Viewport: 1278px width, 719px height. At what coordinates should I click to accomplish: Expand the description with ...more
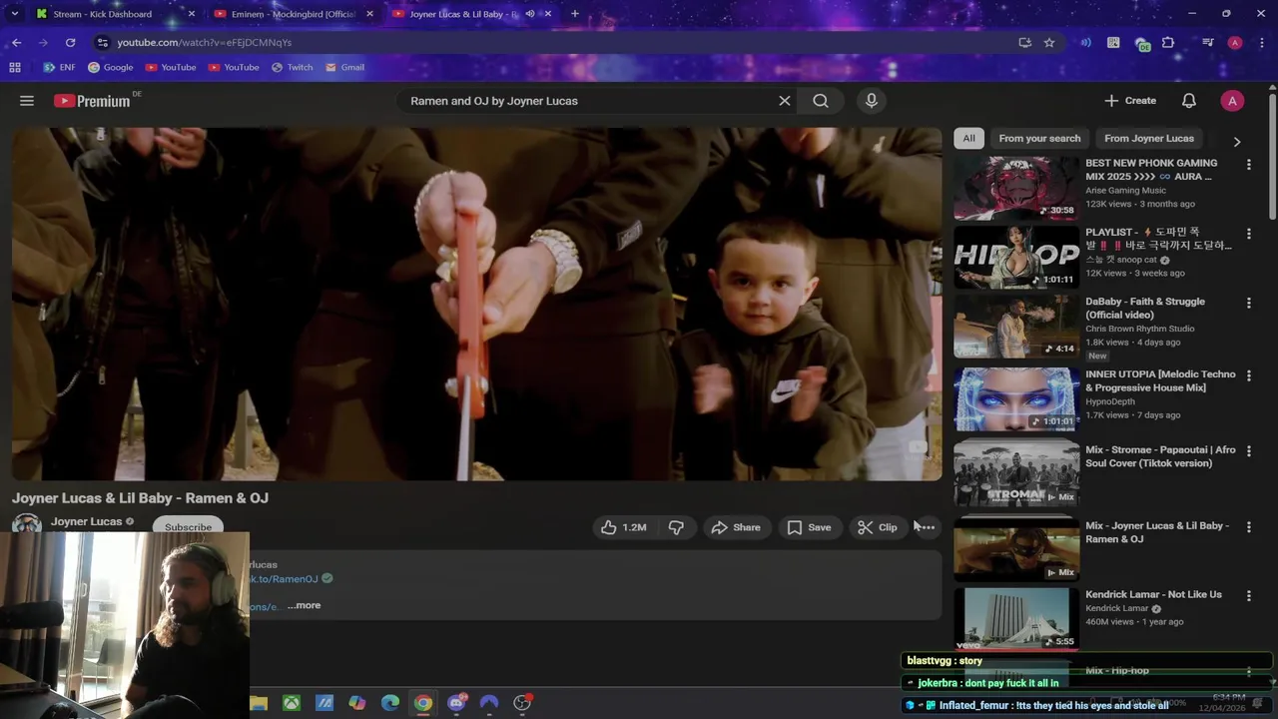[x=305, y=605]
